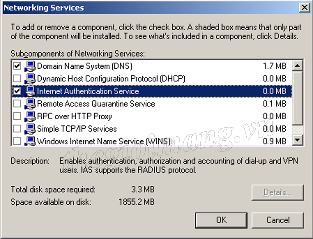Viewport: 313px width, 239px height.
Task: Check the Windows Internet Name Service box
Action: pos(17,141)
